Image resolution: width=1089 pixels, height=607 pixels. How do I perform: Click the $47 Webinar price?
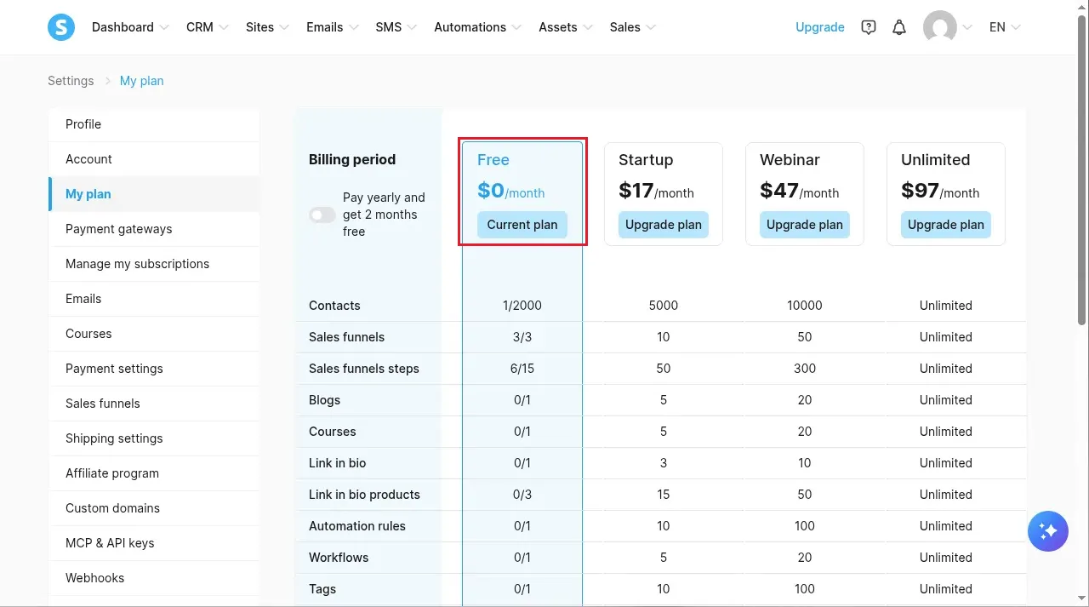coord(798,191)
